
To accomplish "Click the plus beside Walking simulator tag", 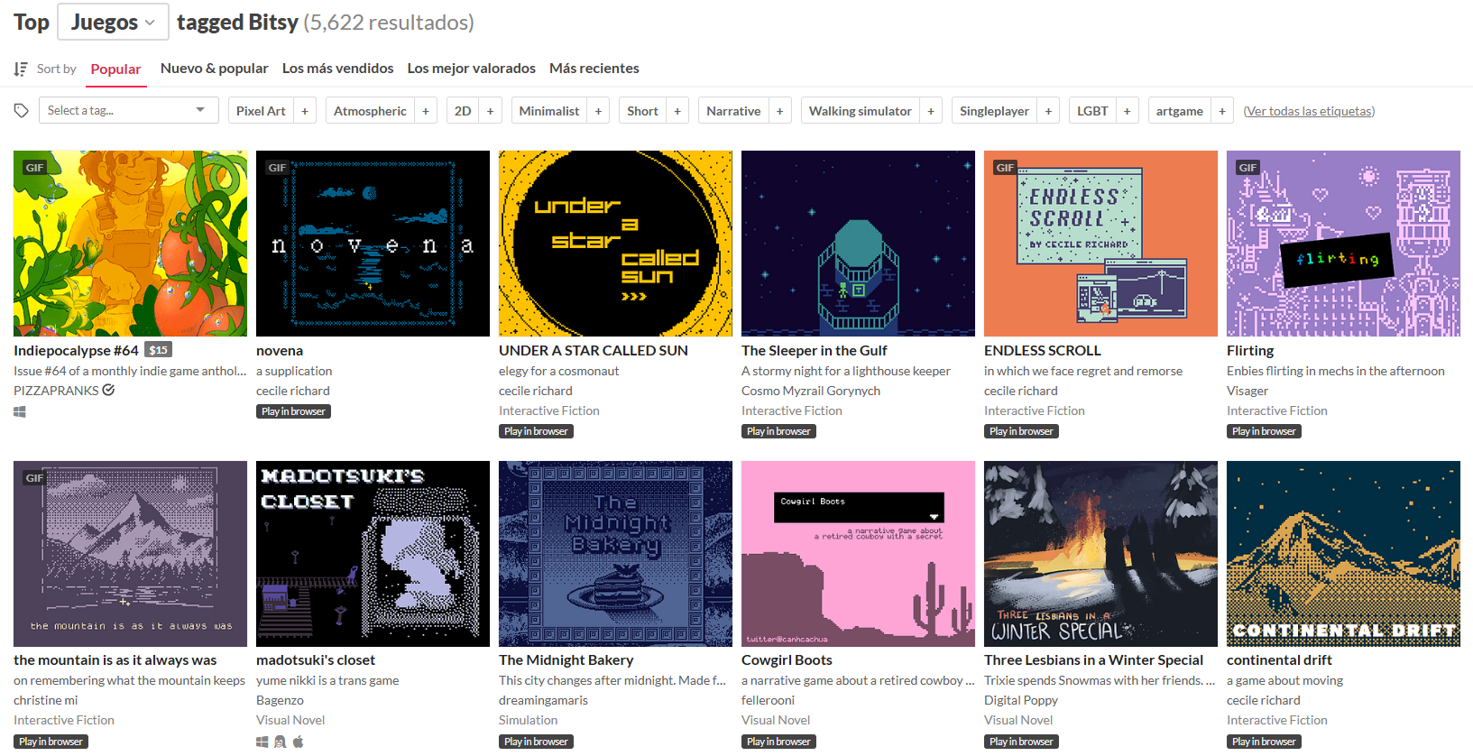I will pos(931,111).
